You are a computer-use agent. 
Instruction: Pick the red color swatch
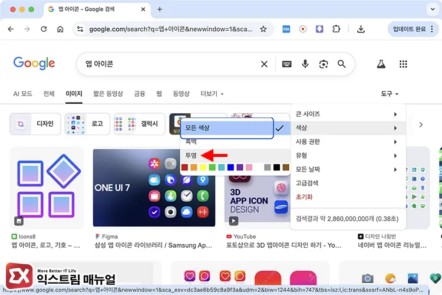pyautogui.click(x=184, y=168)
